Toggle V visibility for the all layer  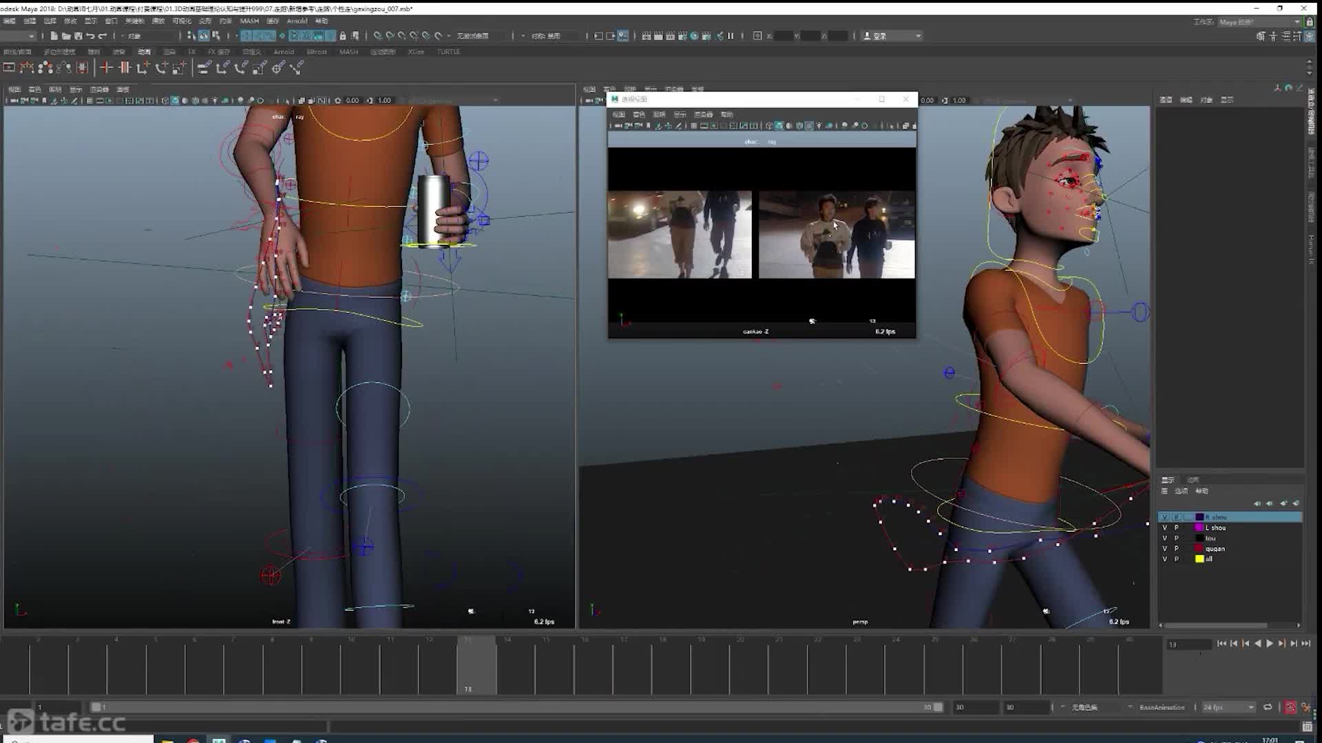(1165, 559)
